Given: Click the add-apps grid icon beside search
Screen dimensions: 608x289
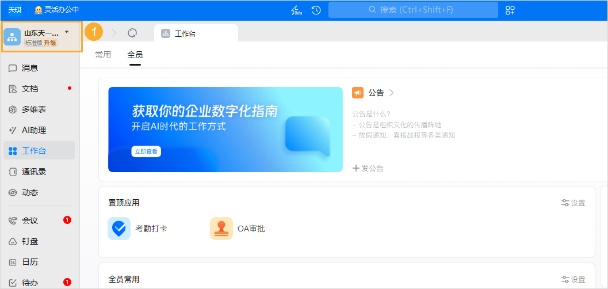Looking at the screenshot, I should (510, 10).
